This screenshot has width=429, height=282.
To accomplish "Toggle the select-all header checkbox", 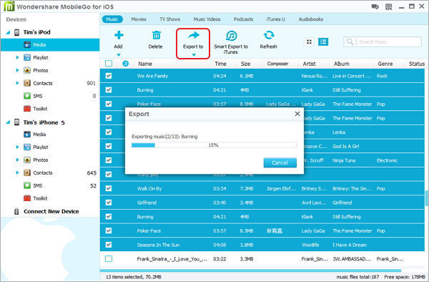I will click(109, 64).
